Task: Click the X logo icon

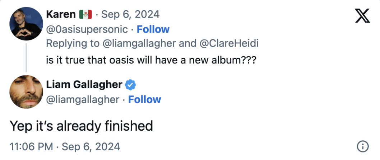Action: (x=362, y=16)
